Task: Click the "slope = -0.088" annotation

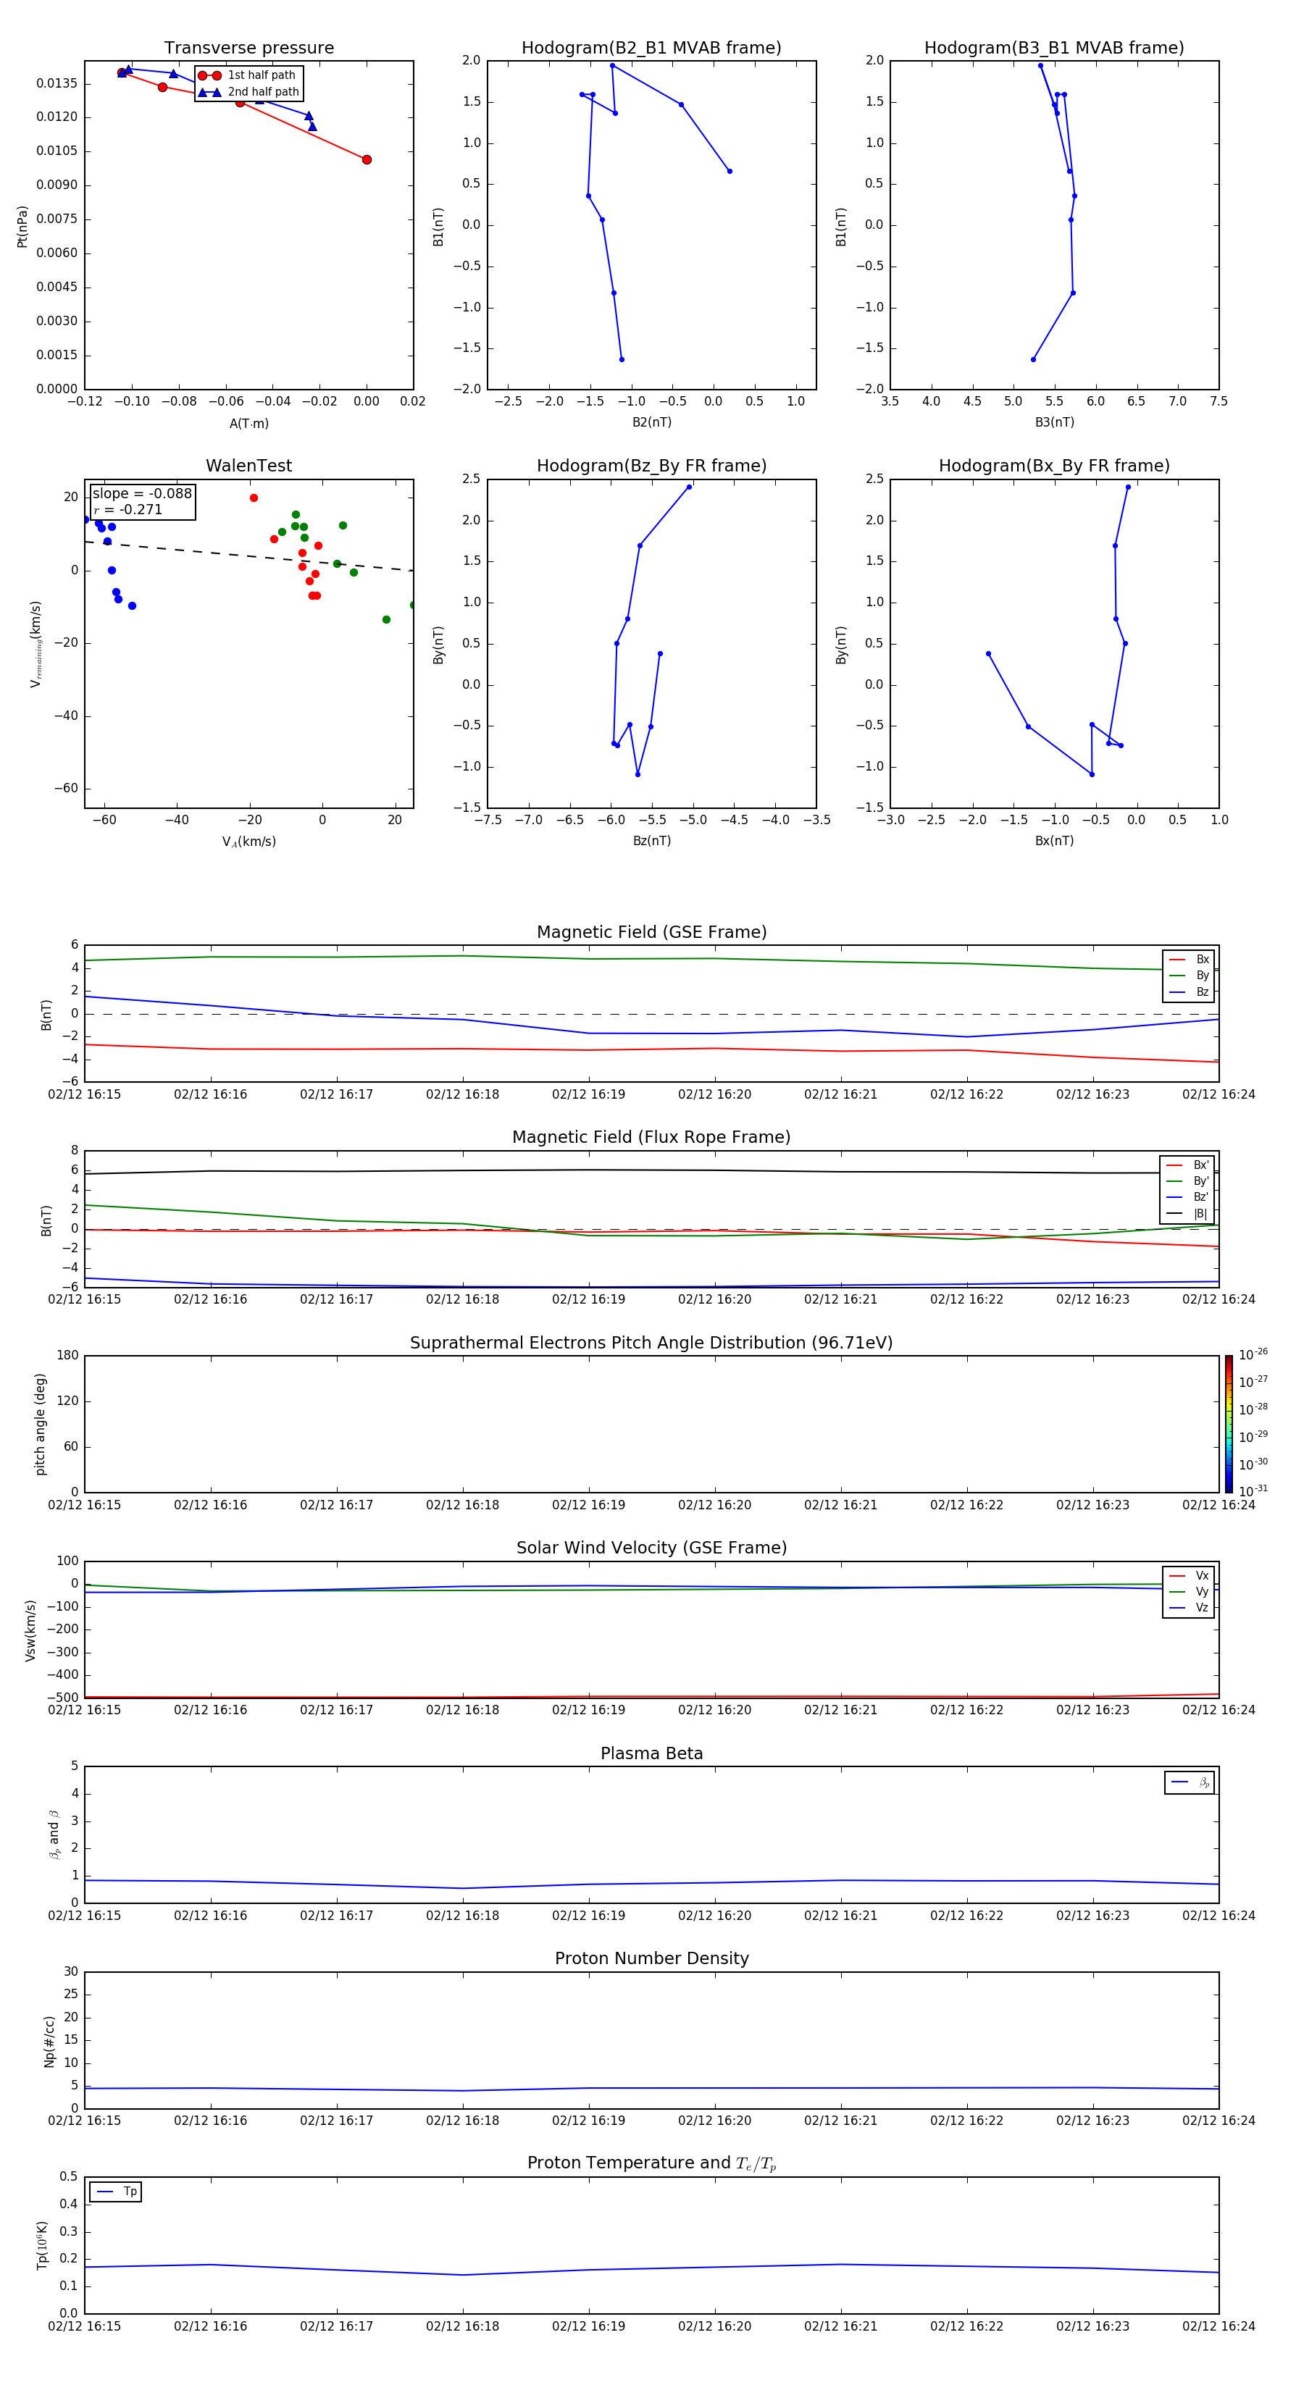Action: [142, 494]
